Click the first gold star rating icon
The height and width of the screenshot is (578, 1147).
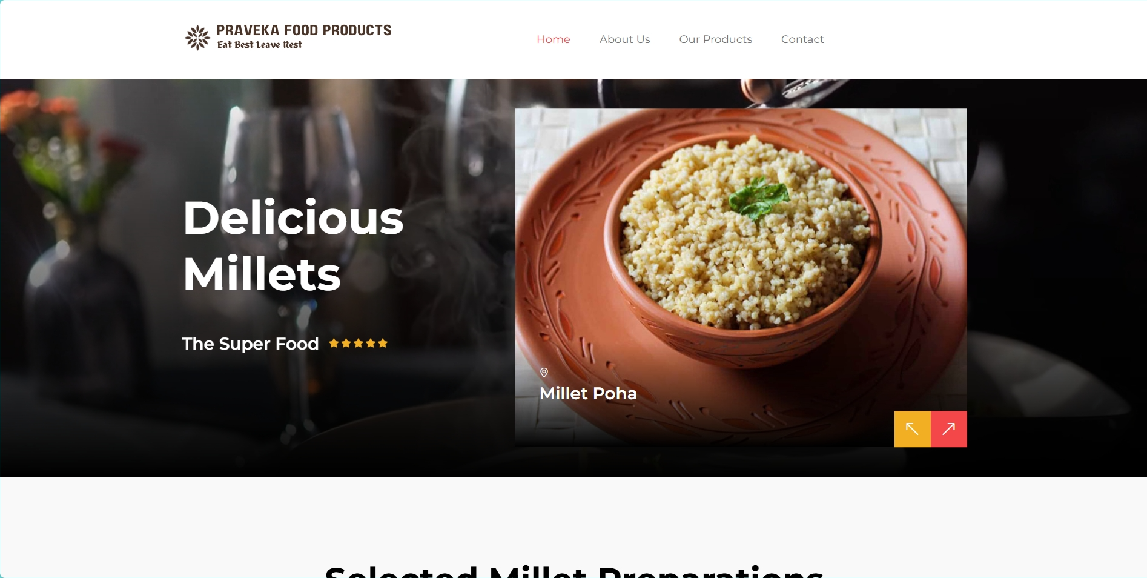(x=334, y=344)
